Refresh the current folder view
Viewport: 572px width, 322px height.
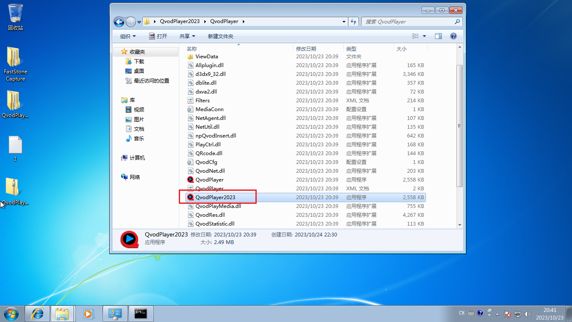coord(353,21)
